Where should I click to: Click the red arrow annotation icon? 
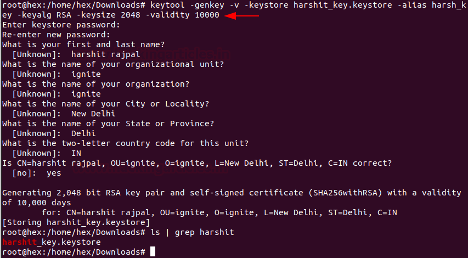pyautogui.click(x=242, y=15)
